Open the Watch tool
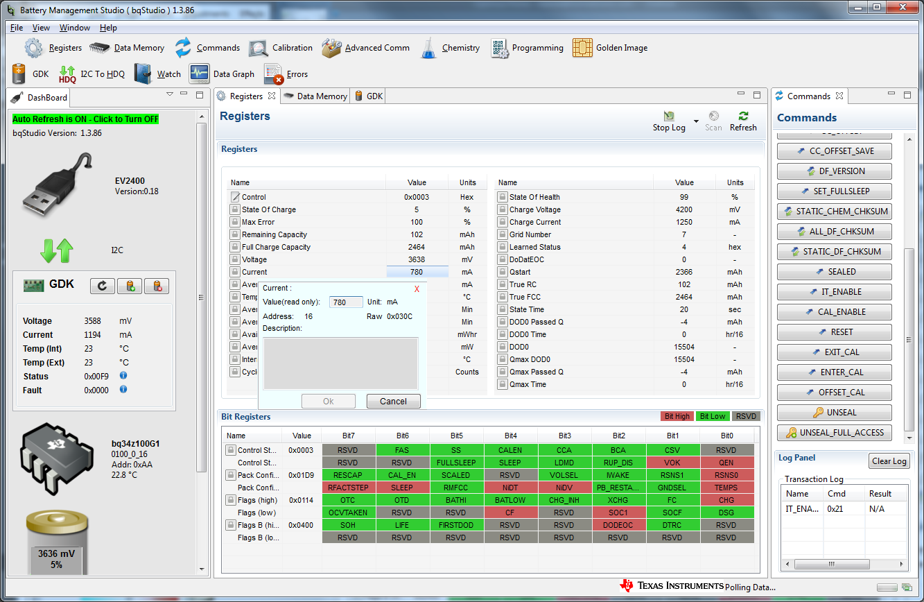Viewport: 924px width, 602px height. click(x=143, y=74)
